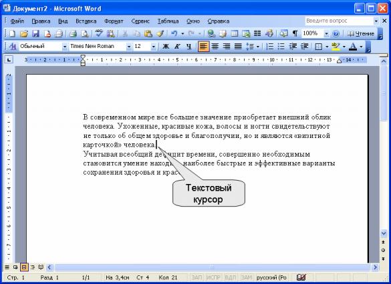Create a new blank document
This screenshot has width=391, height=284.
(x=12, y=33)
